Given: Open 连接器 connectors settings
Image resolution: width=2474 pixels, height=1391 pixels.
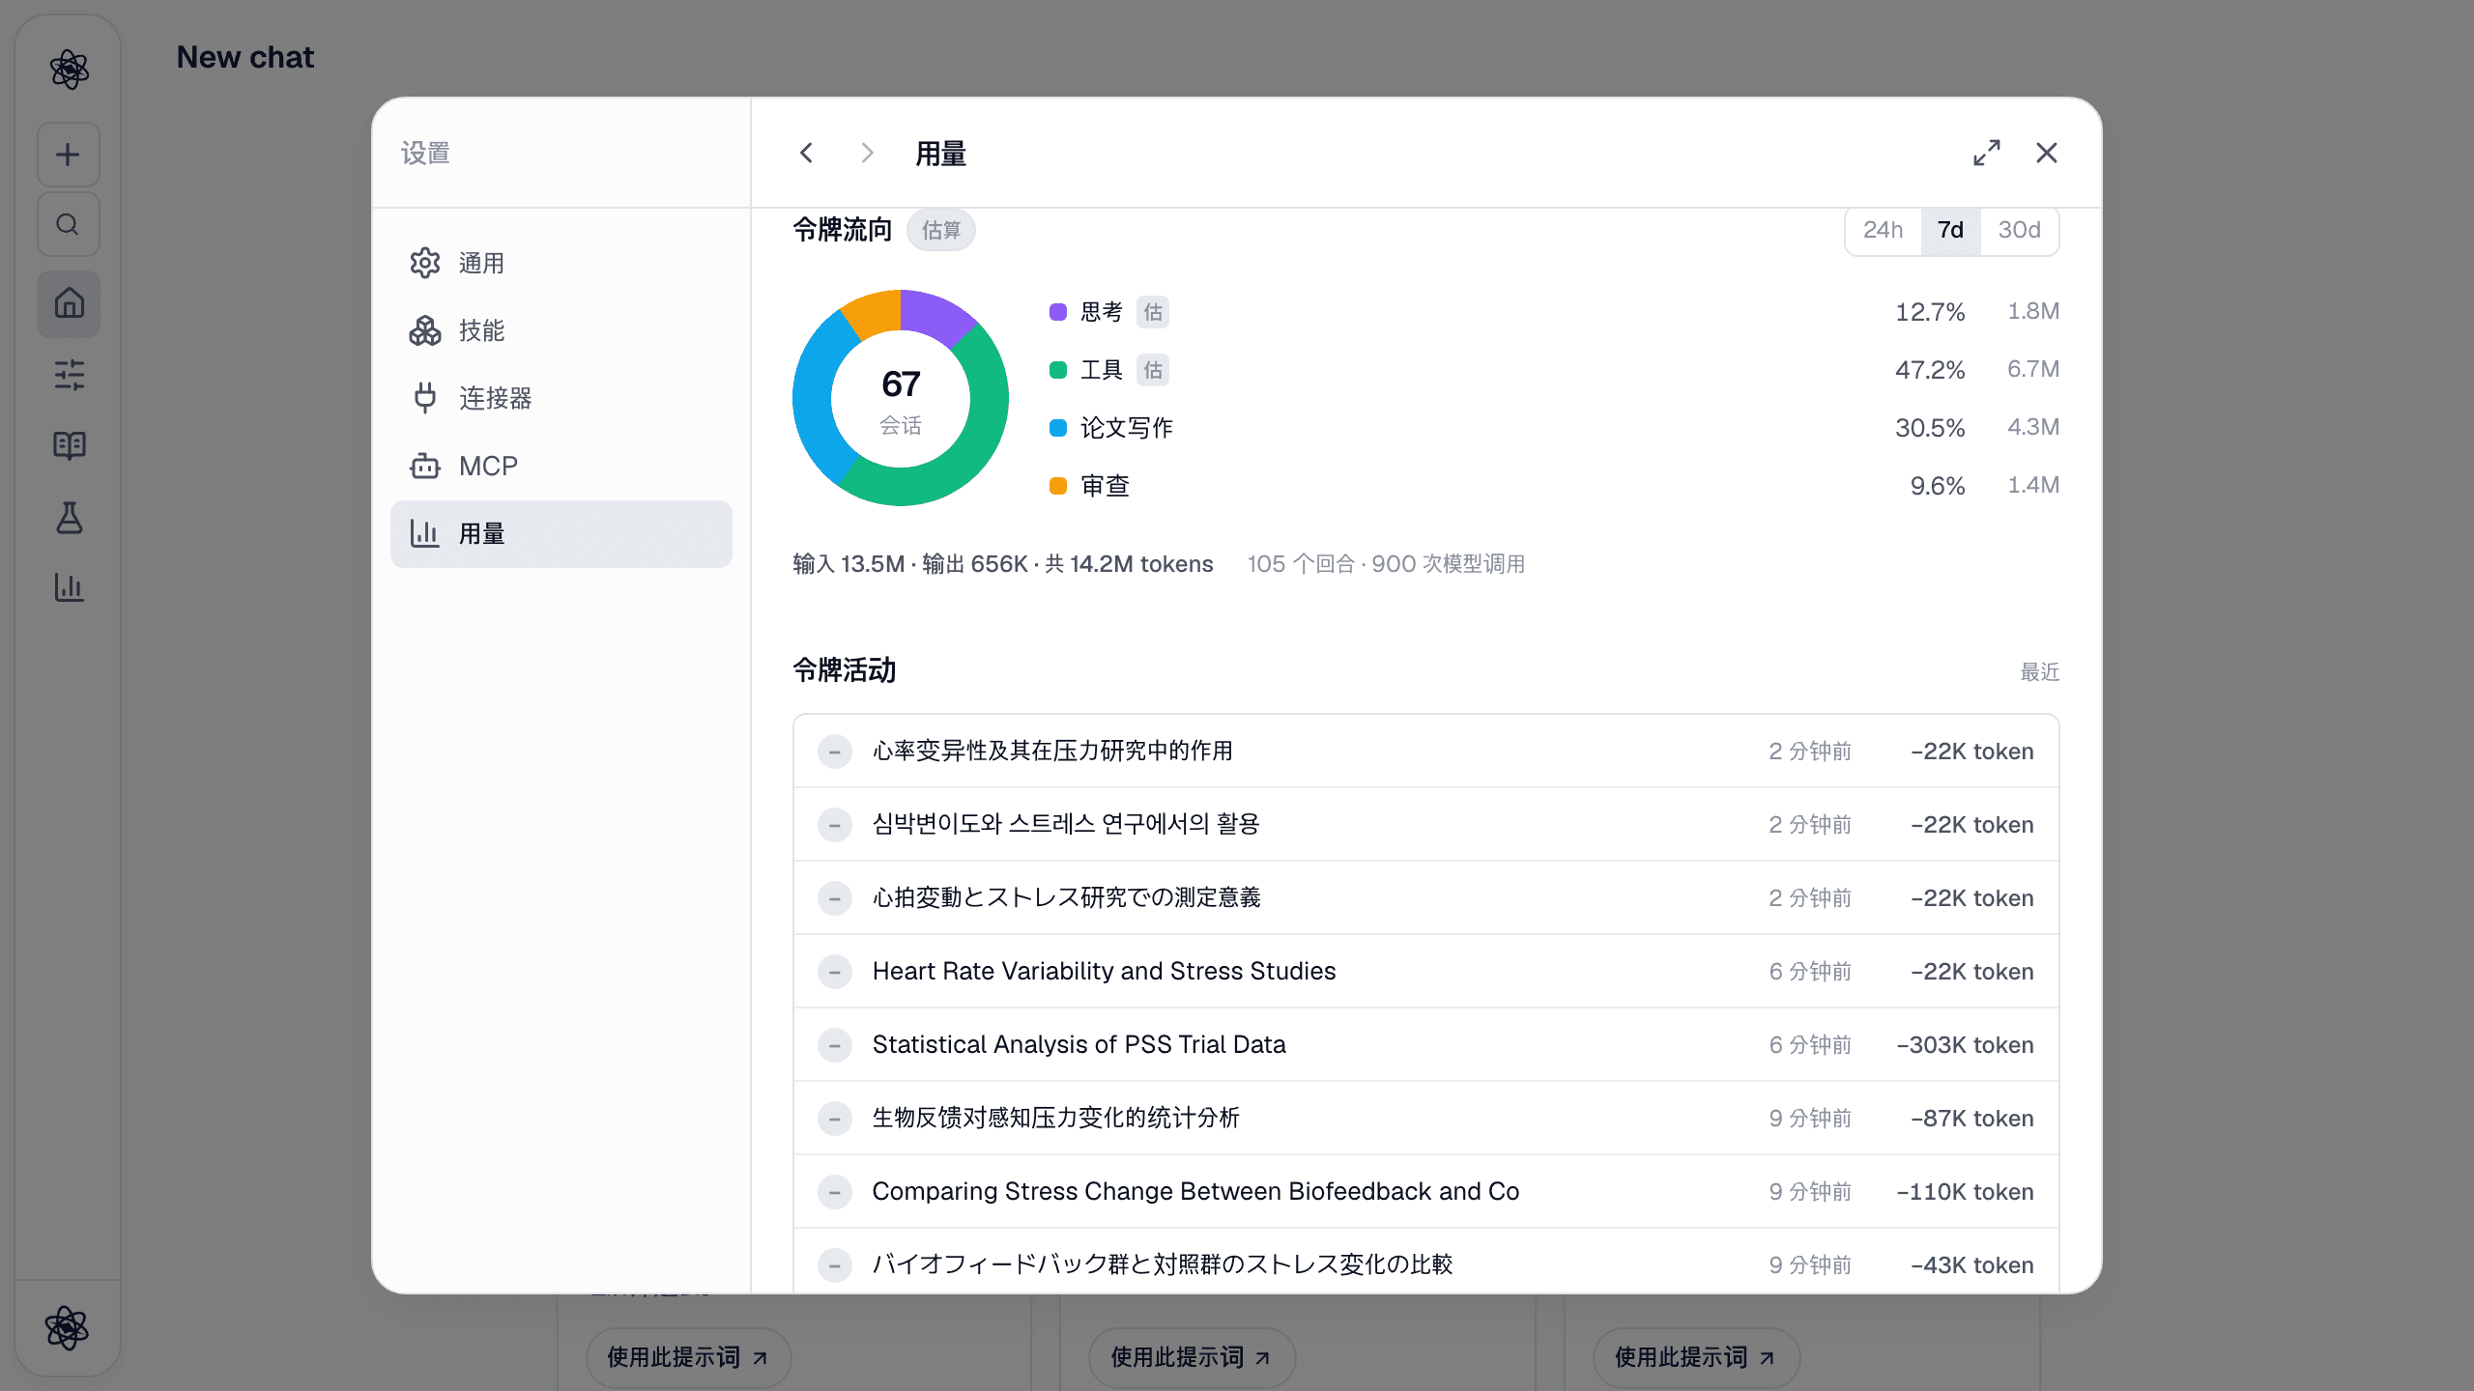Looking at the screenshot, I should (561, 399).
